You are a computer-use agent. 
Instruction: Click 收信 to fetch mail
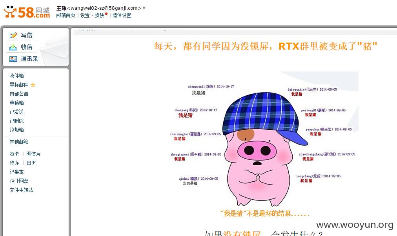pyautogui.click(x=26, y=47)
